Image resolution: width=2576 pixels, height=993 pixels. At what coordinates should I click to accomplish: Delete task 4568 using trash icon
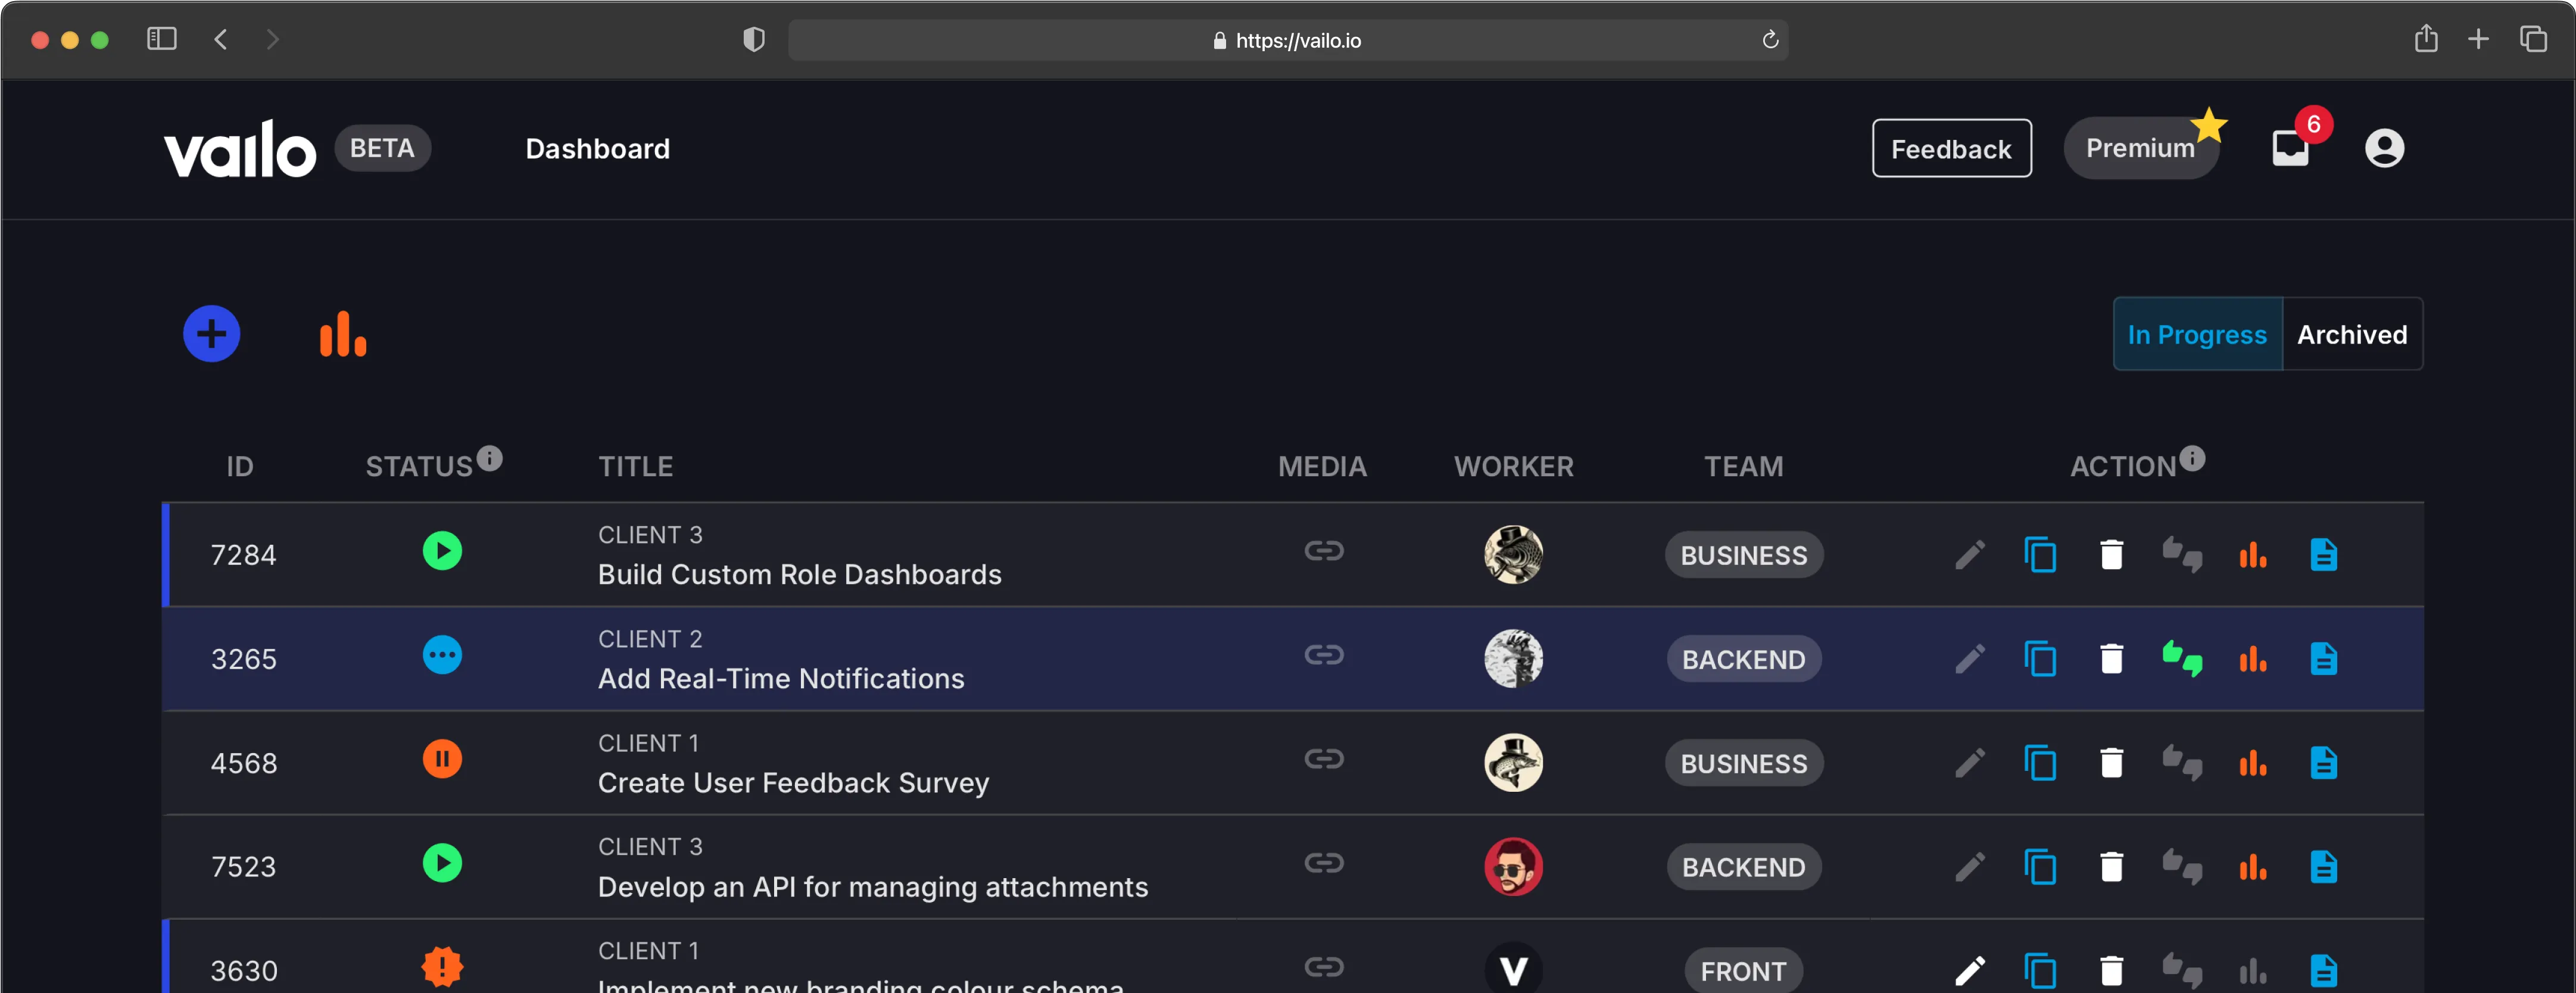coord(2111,763)
